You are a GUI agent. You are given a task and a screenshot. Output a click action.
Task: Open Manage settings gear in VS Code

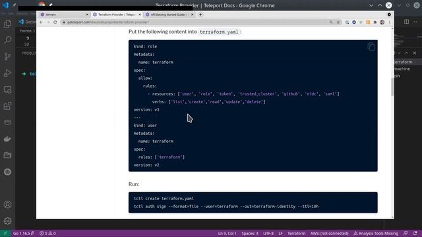[x=7, y=221]
